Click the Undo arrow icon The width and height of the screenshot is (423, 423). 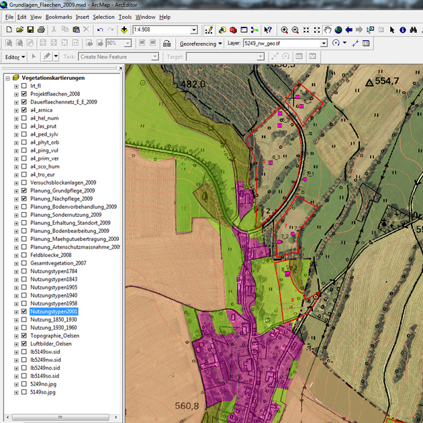100,30
